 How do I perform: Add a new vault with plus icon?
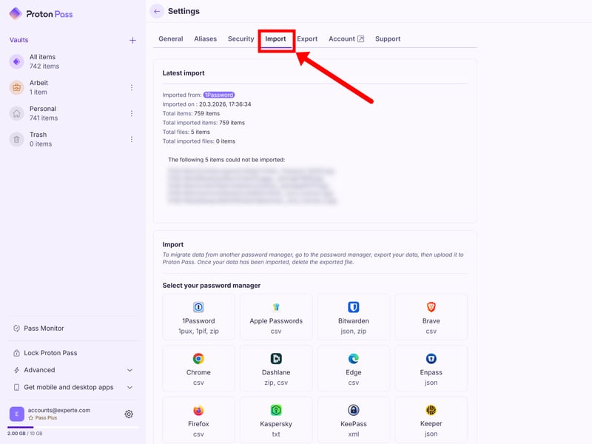pyautogui.click(x=132, y=41)
